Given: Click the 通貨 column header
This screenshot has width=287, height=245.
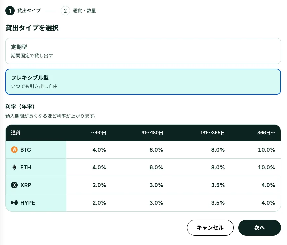Looking at the screenshot, I should [x=16, y=133].
